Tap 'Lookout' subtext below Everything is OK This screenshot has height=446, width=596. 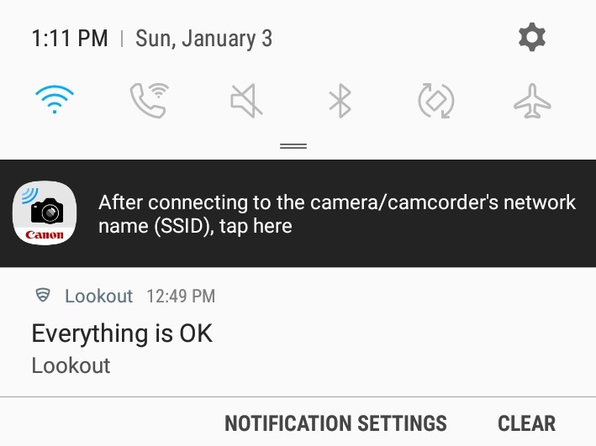(71, 365)
